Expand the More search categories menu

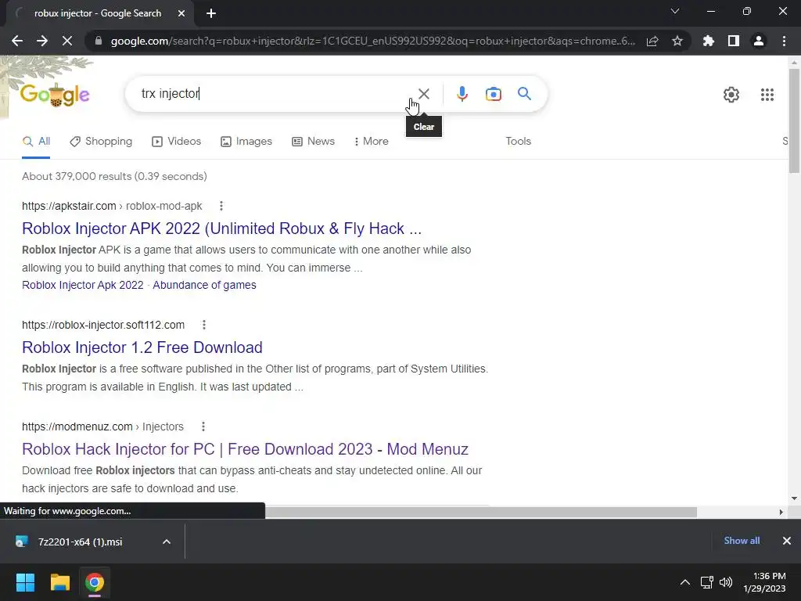click(x=371, y=142)
